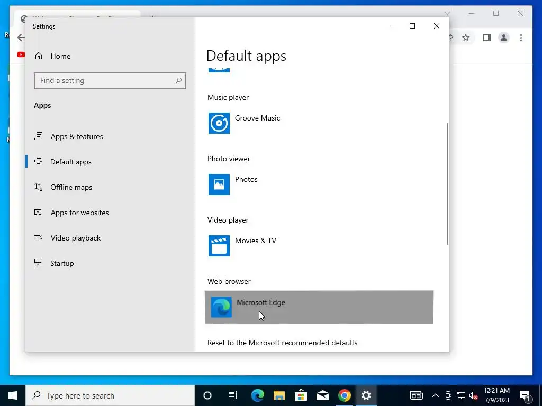Screen dimensions: 542x406
Task: Click the muted volume tray icon
Action: 474,395
